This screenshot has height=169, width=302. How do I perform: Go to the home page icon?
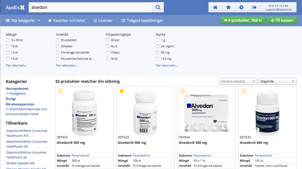pos(215,7)
